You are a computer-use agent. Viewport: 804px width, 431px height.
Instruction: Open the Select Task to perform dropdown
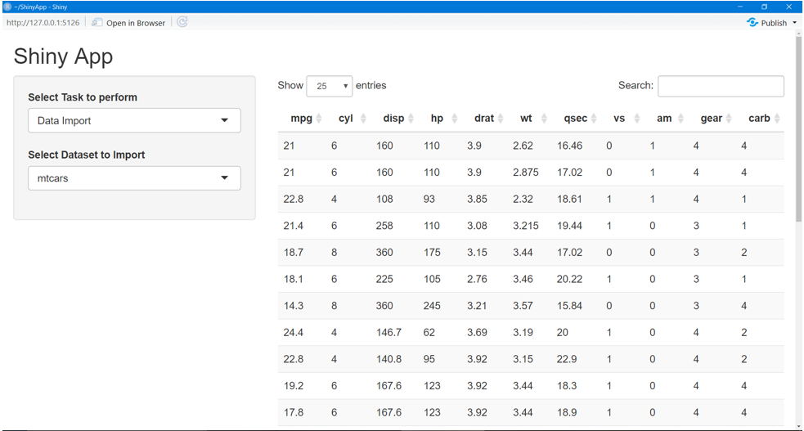pos(134,120)
